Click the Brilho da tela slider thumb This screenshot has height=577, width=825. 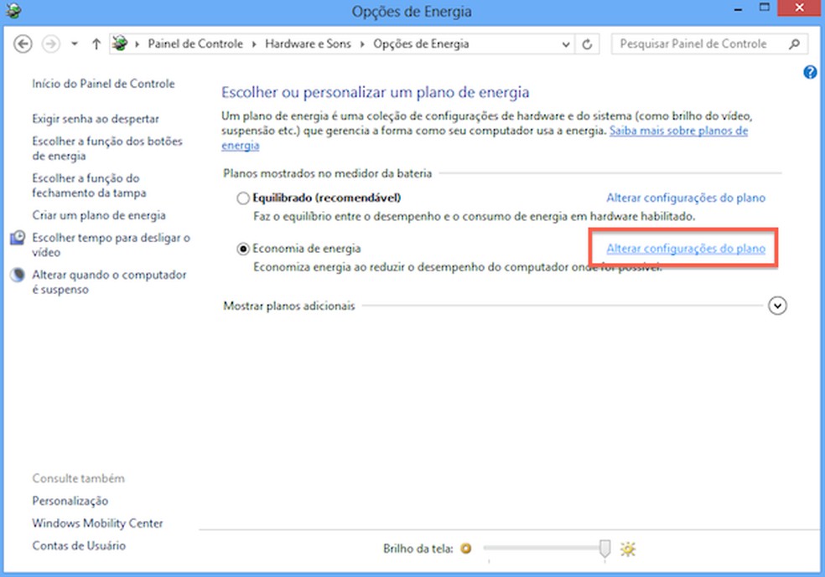(604, 549)
